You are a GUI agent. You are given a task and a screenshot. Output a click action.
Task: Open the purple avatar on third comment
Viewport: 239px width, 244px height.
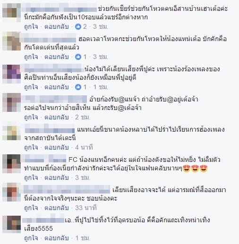12,74
